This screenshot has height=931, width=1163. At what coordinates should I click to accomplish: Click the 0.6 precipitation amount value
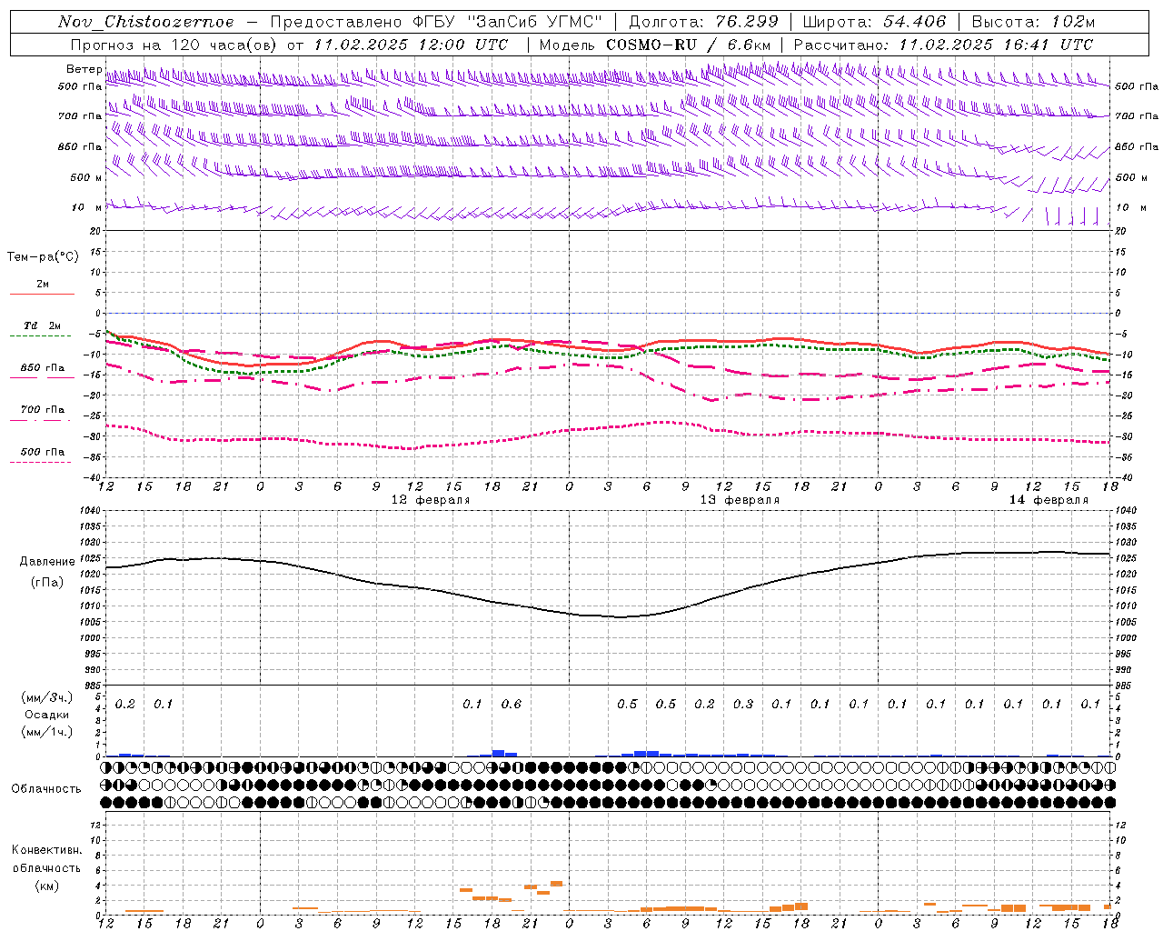(512, 705)
